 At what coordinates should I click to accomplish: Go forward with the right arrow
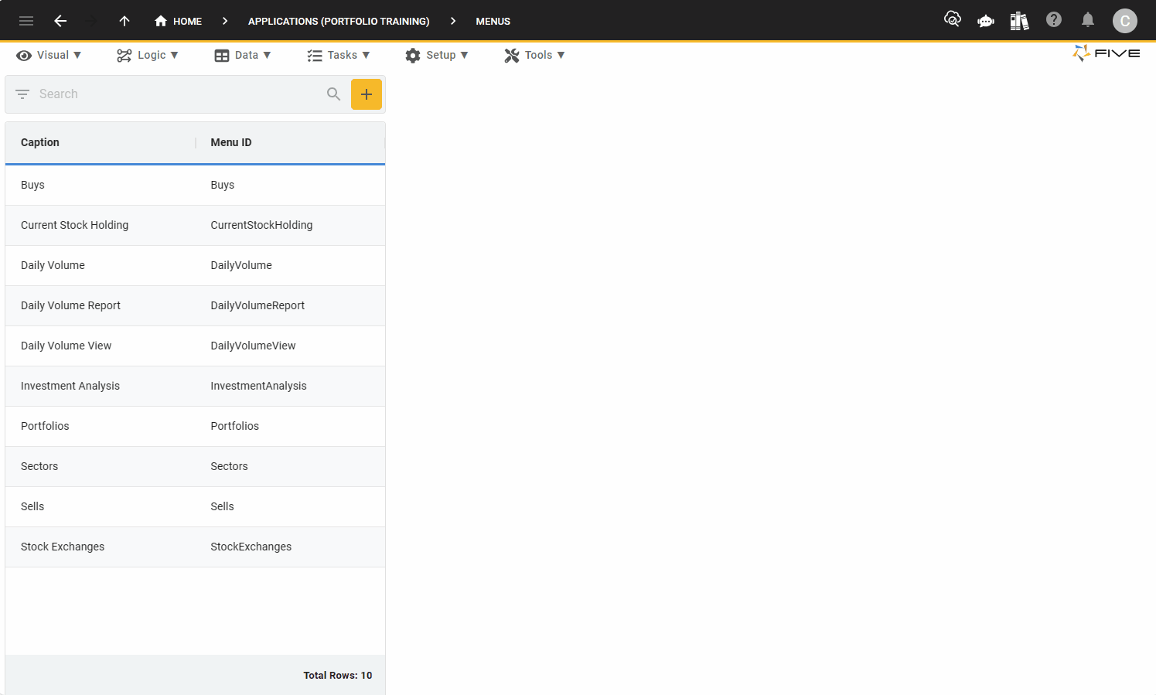(93, 21)
